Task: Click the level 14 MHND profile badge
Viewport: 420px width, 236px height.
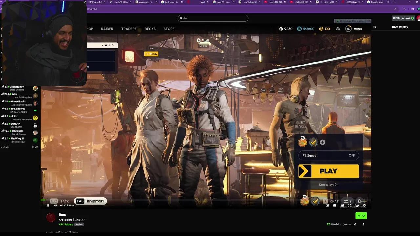Action: [x=354, y=29]
